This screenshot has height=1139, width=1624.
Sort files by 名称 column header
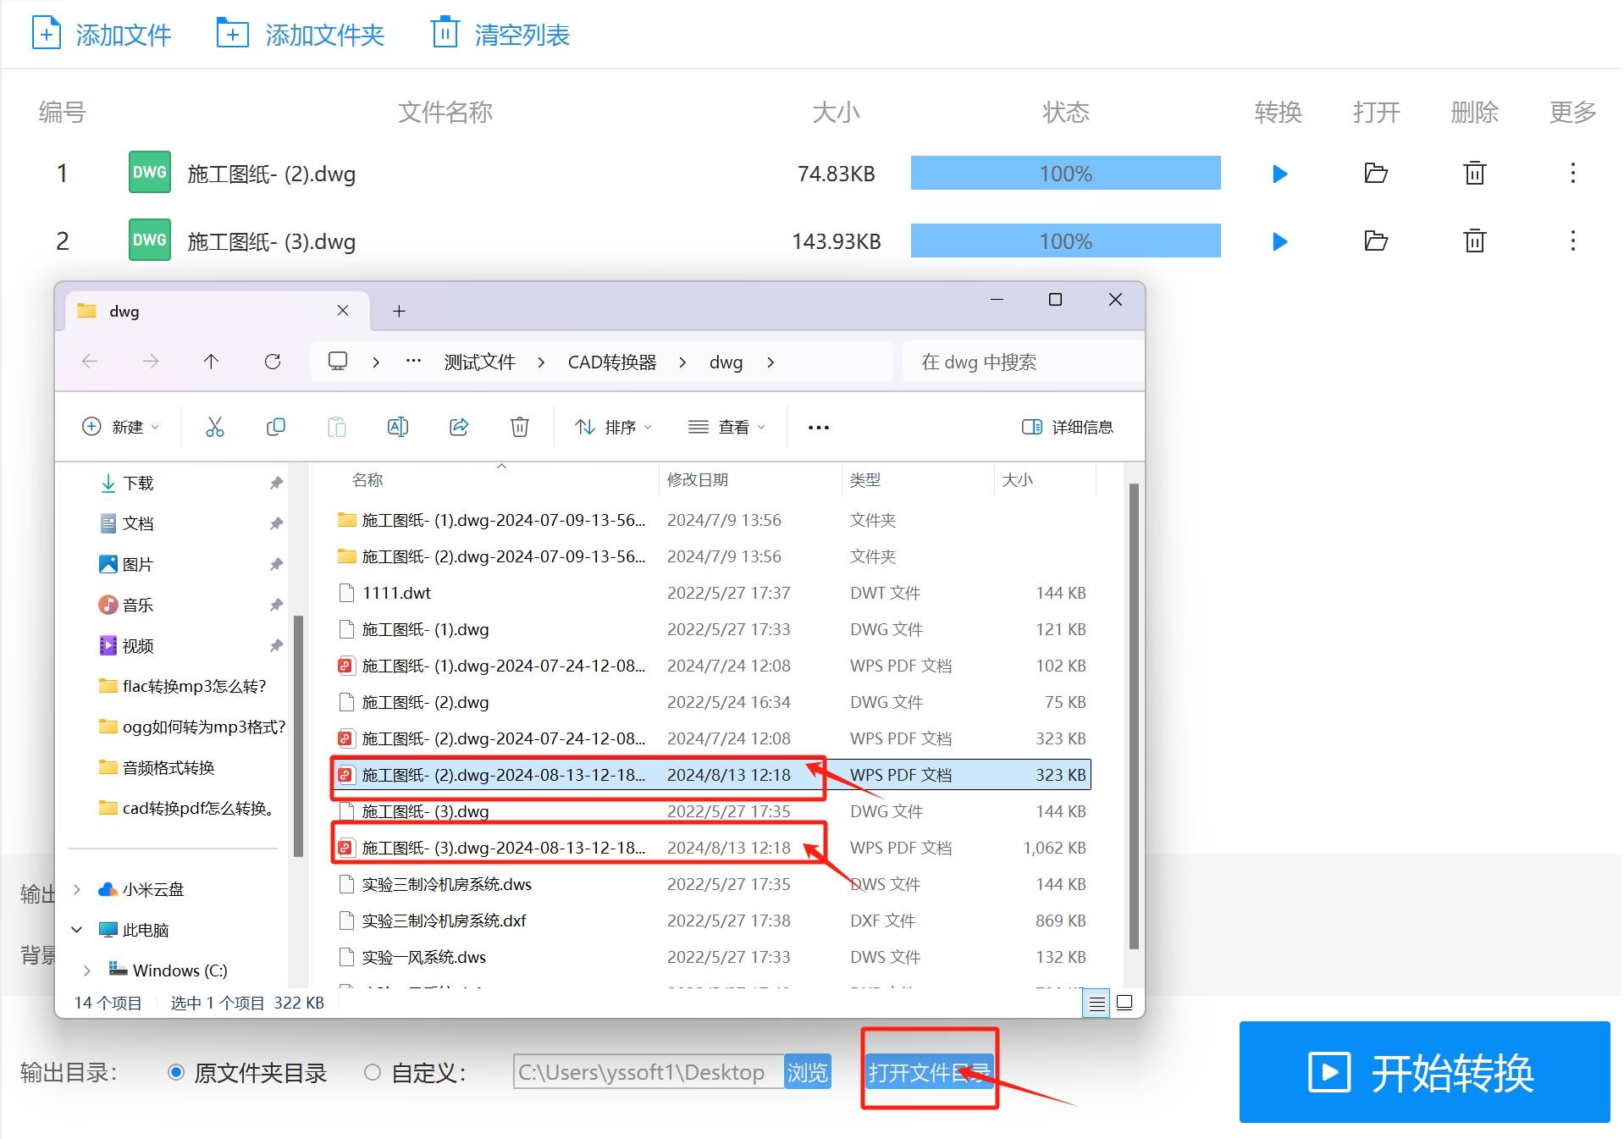[367, 480]
